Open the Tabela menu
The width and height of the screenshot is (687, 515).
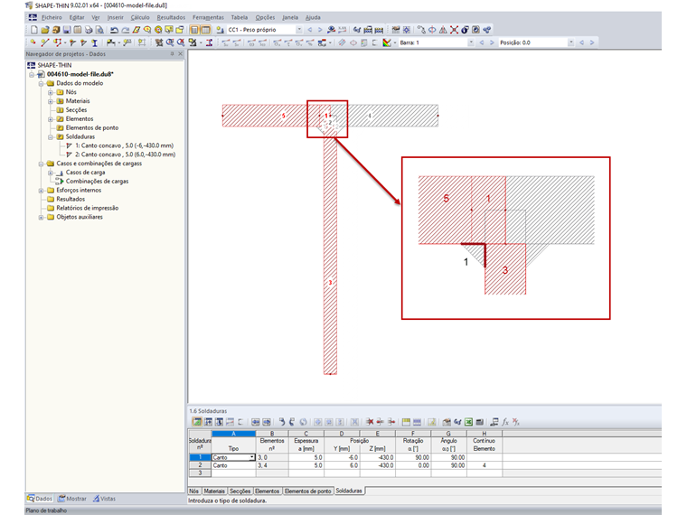240,17
